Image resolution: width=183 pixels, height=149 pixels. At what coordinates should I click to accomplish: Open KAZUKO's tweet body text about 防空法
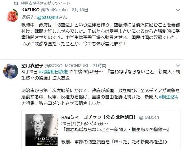point(101,34)
